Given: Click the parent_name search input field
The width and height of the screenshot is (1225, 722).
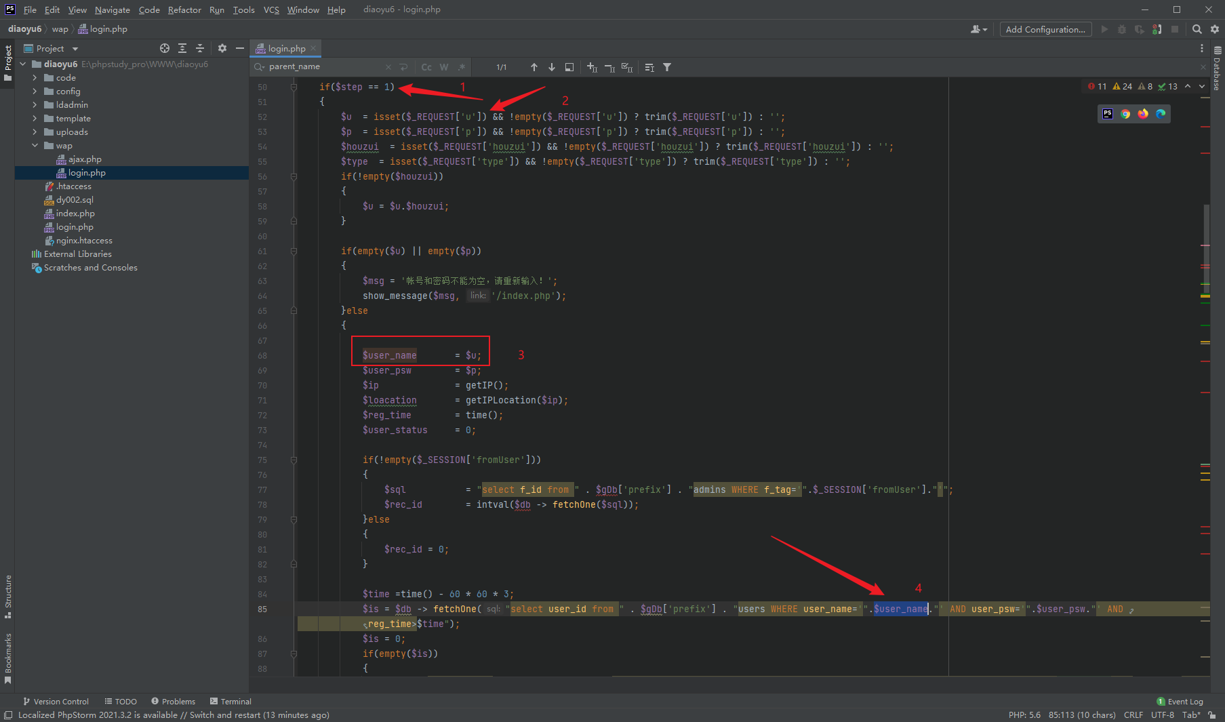Looking at the screenshot, I should tap(325, 67).
